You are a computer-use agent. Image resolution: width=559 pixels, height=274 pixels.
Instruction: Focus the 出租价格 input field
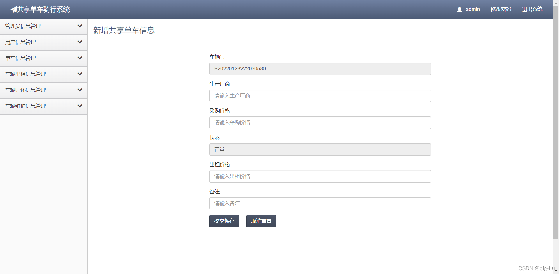click(x=320, y=176)
